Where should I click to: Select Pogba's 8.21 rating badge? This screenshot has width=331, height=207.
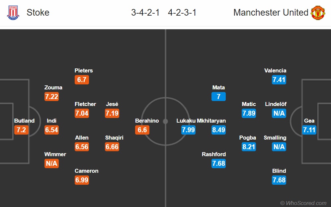(249, 147)
